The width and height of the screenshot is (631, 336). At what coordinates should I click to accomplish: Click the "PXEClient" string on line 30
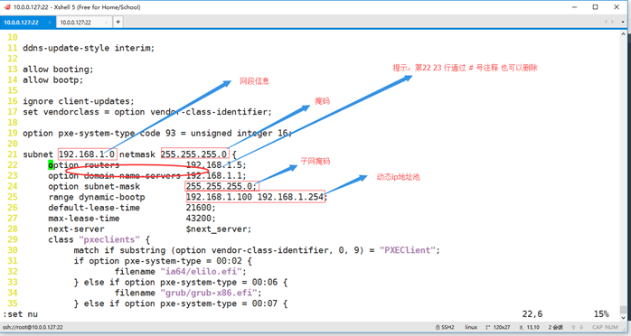pos(407,250)
